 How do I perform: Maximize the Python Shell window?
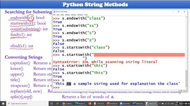click(179, 12)
